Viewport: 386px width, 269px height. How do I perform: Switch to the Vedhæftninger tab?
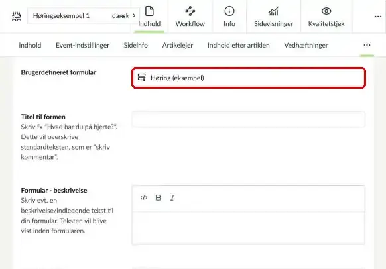[306, 45]
